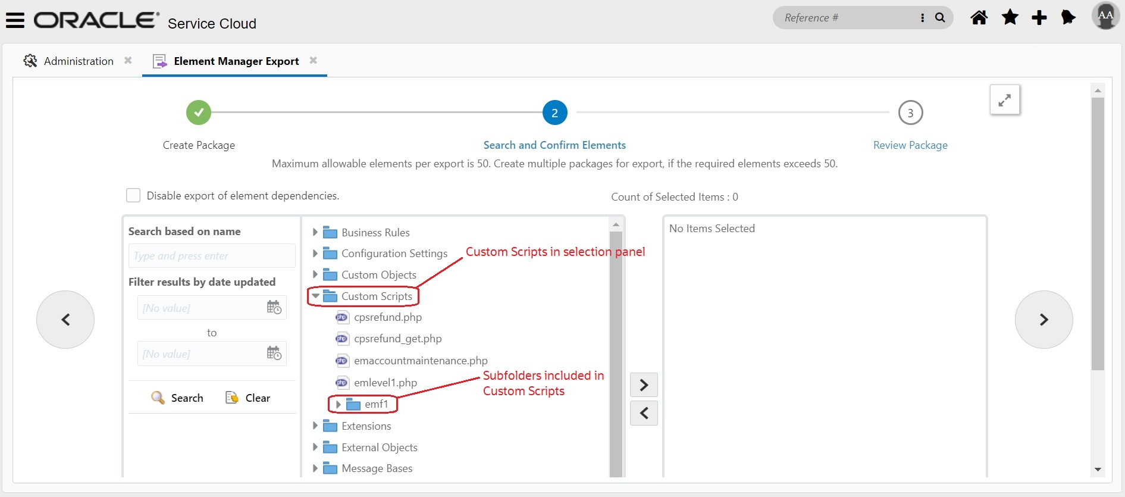
Task: Click the Search button
Action: [177, 398]
